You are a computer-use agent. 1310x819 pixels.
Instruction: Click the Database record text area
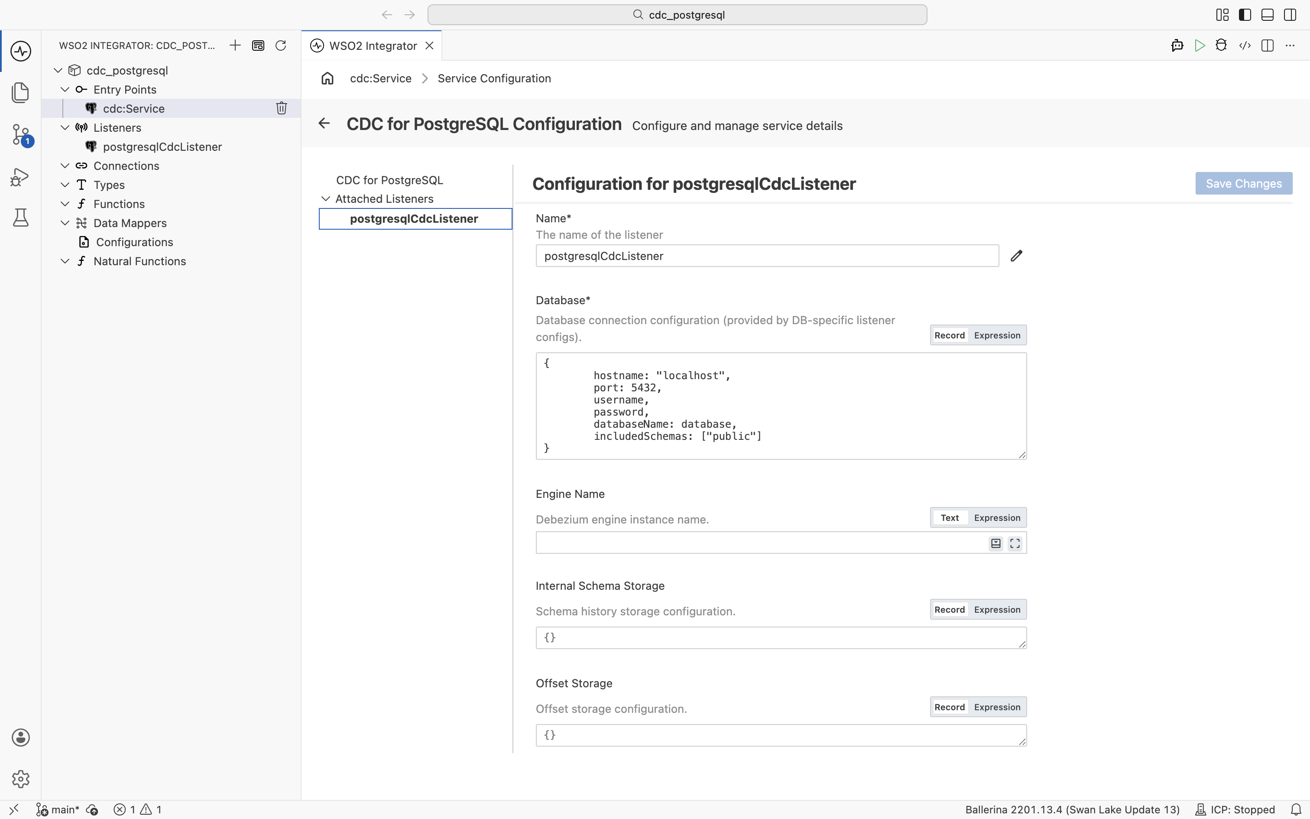781,406
